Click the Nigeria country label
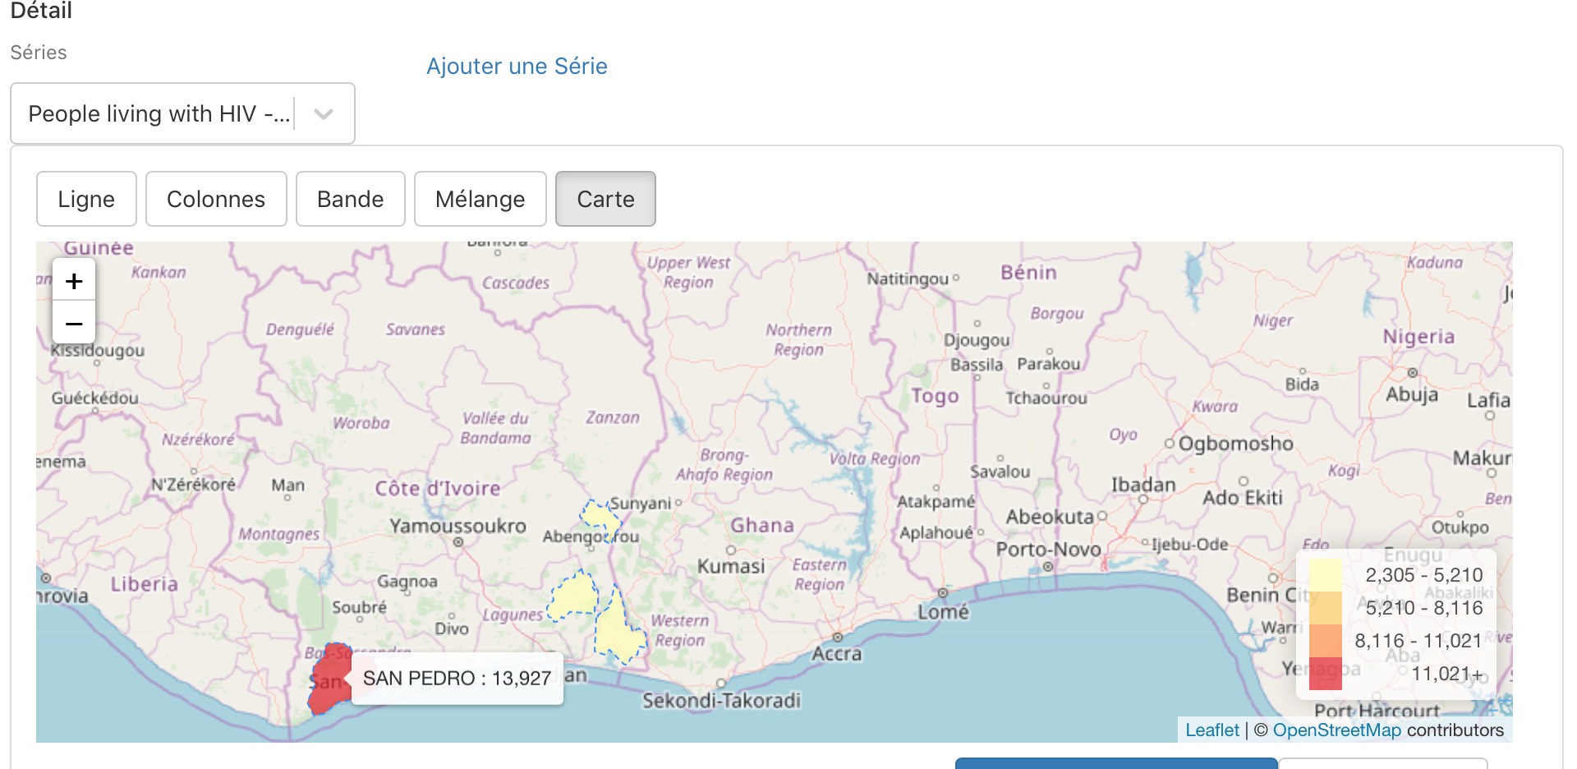This screenshot has width=1577, height=769. [1418, 336]
